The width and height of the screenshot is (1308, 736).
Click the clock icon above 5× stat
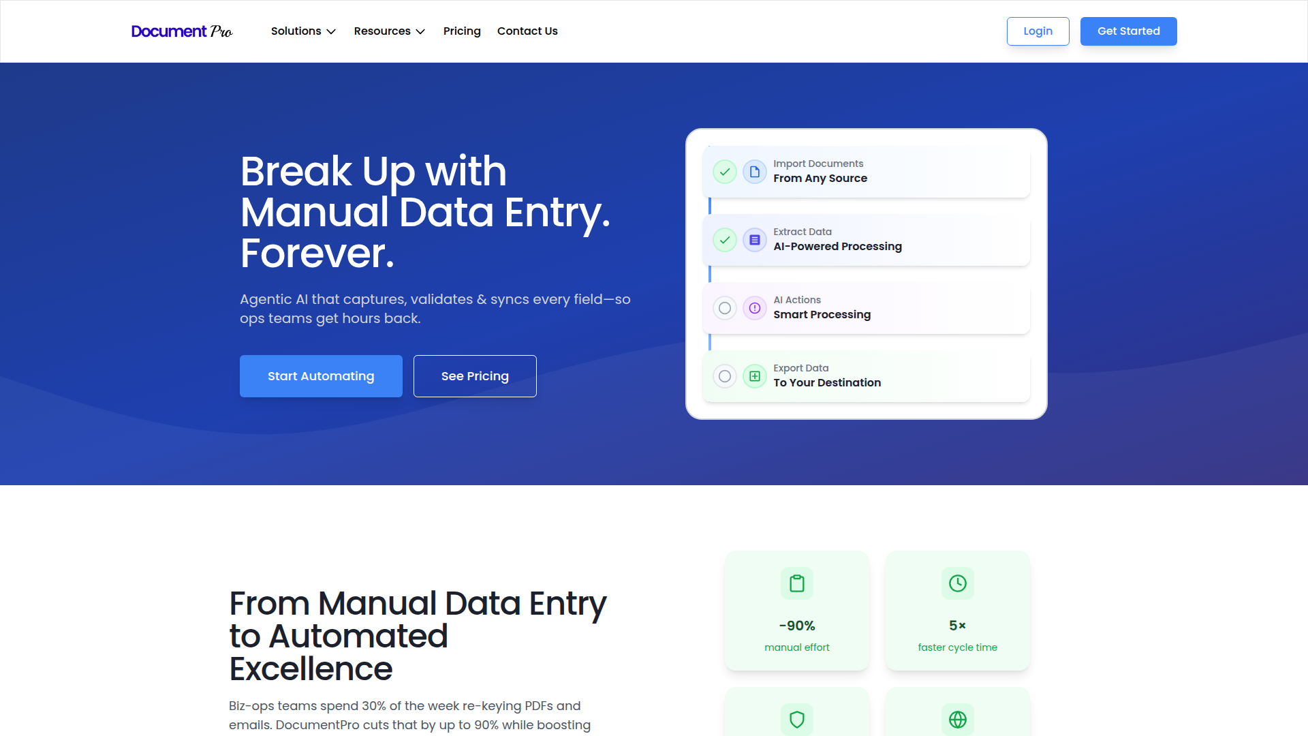click(958, 583)
